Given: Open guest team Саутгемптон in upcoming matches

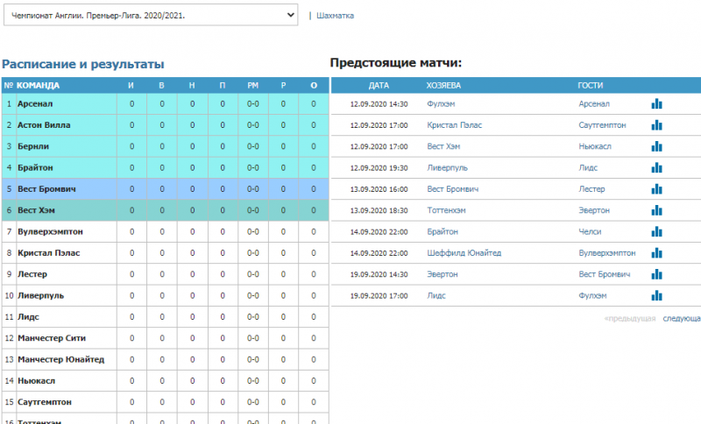Looking at the screenshot, I should click(x=602, y=125).
